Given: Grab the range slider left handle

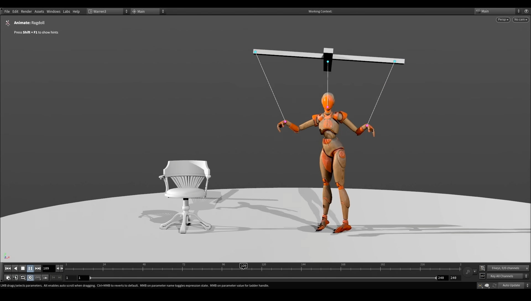Looking at the screenshot, I should (90, 278).
